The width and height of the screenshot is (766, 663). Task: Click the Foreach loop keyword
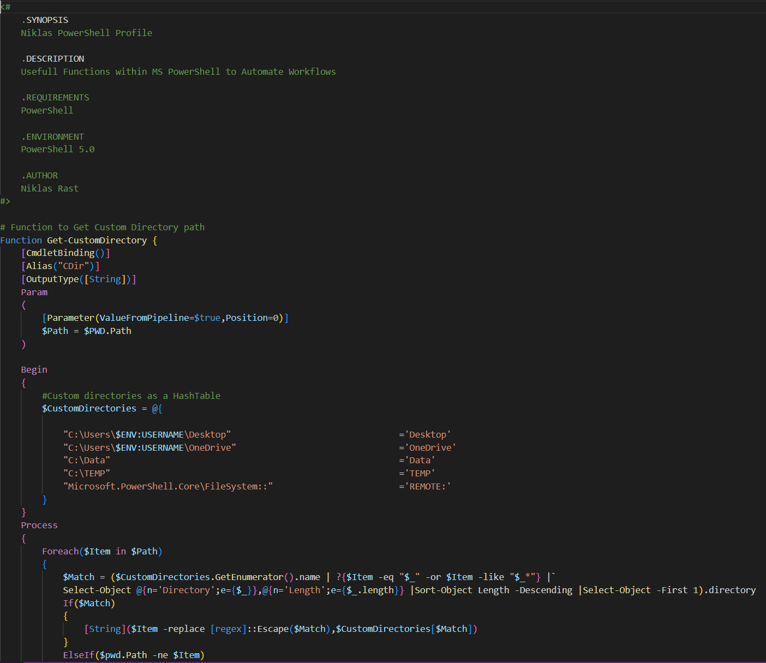[61, 552]
